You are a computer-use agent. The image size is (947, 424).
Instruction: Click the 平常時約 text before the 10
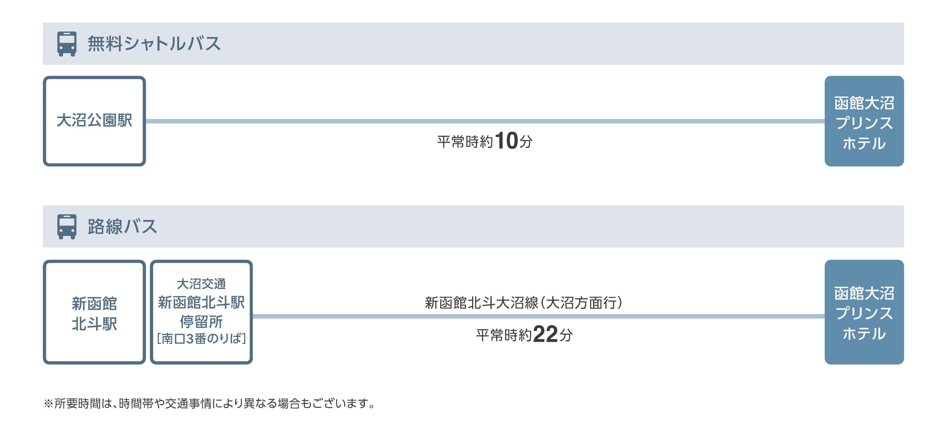pyautogui.click(x=465, y=142)
